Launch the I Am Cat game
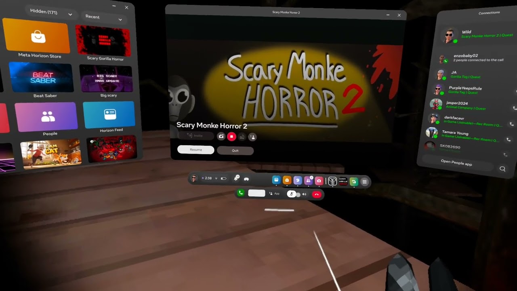 51,154
